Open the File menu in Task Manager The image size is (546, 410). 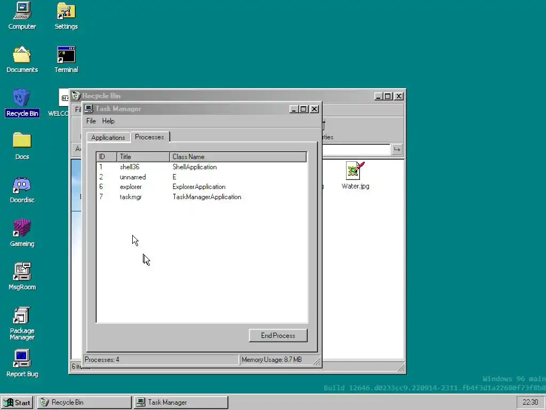pos(91,121)
